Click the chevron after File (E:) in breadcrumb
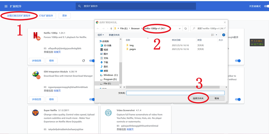The height and width of the screenshot is (134, 269). pos(129,28)
